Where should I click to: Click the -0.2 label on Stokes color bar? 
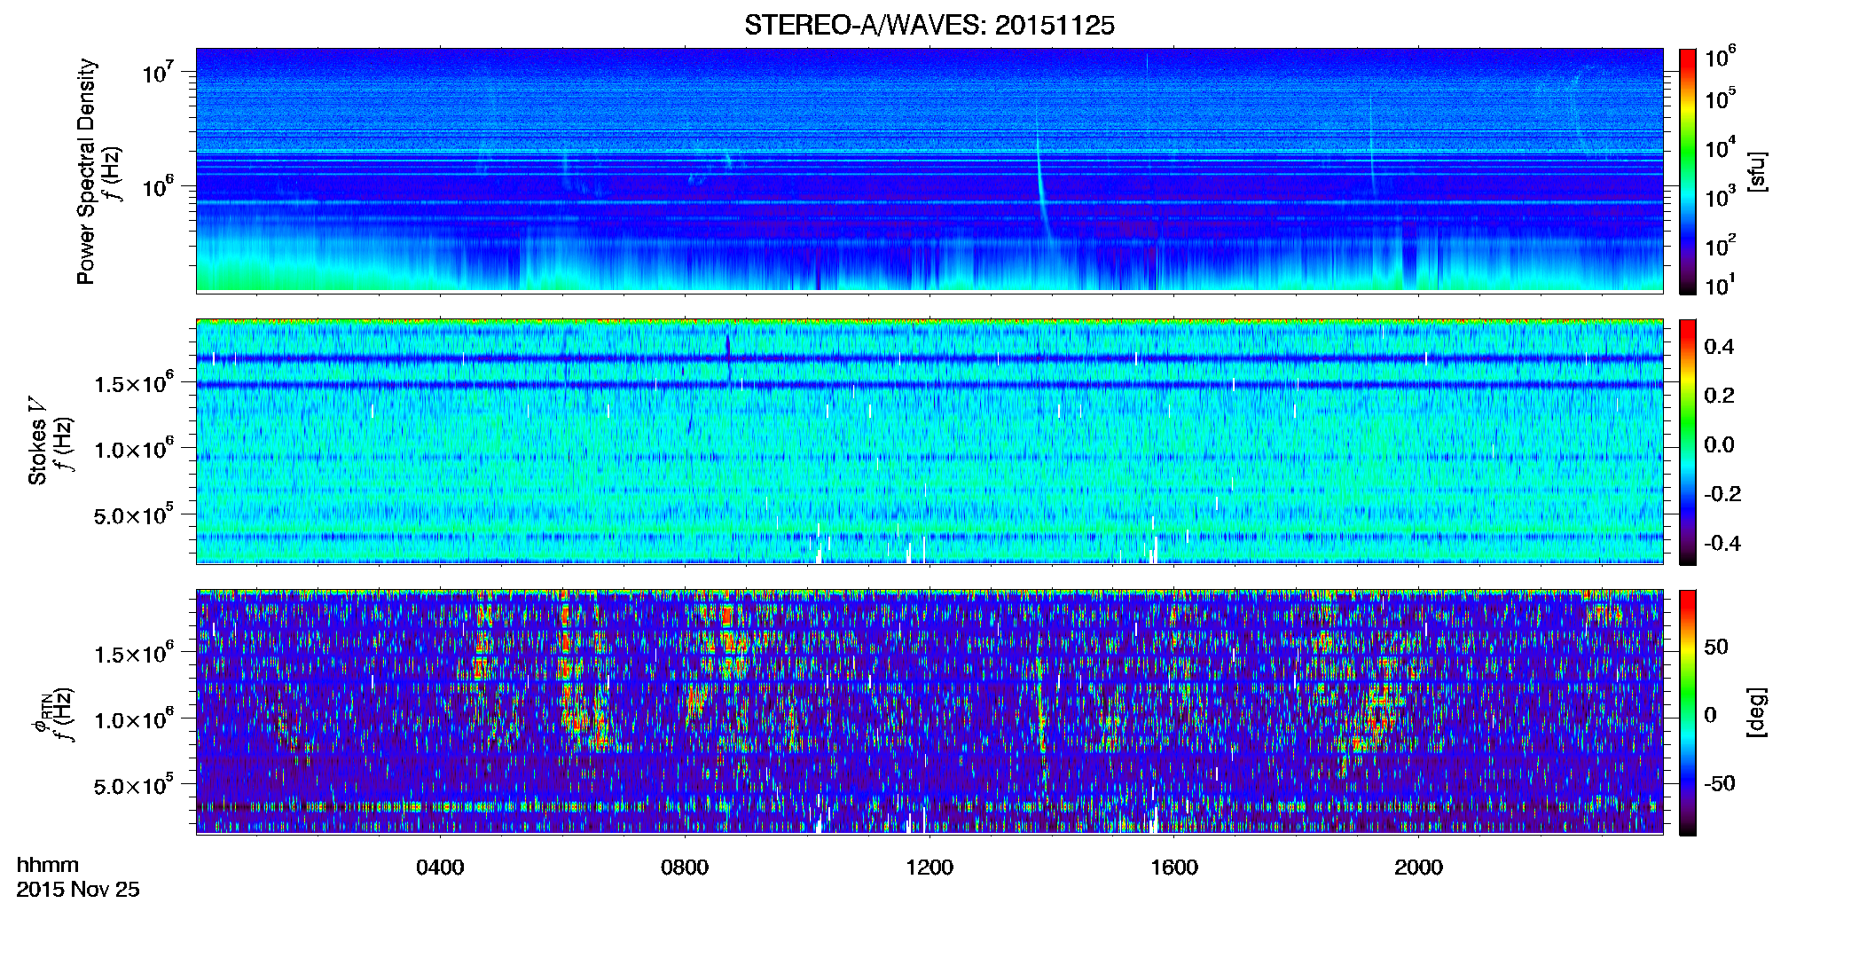pyautogui.click(x=1722, y=494)
